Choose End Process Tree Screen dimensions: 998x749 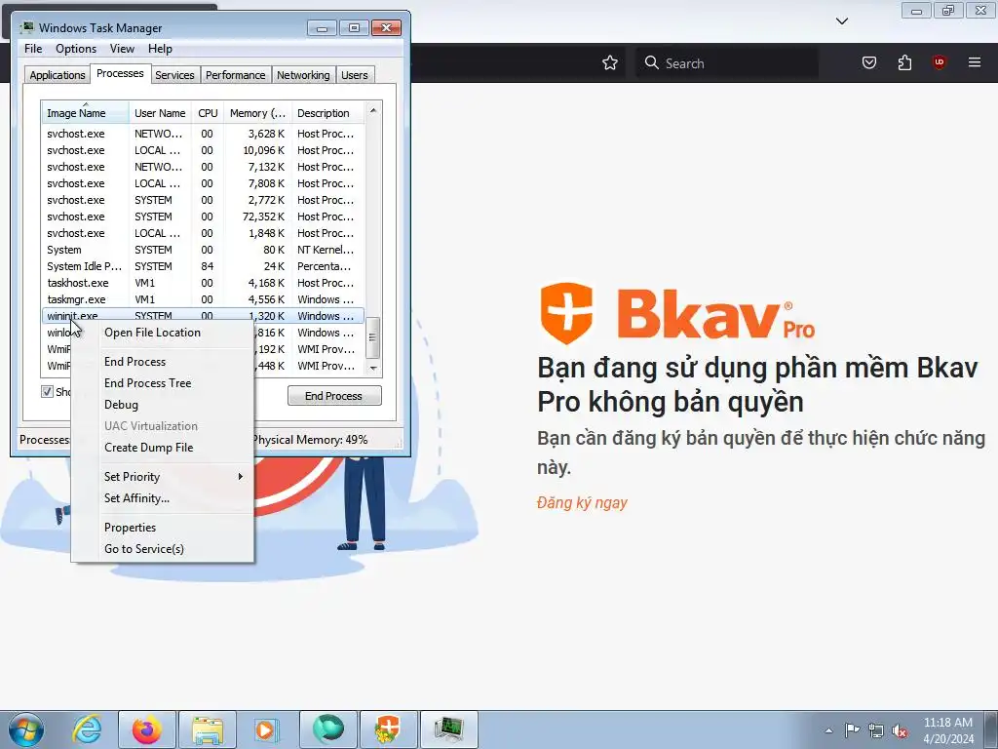coord(163,382)
